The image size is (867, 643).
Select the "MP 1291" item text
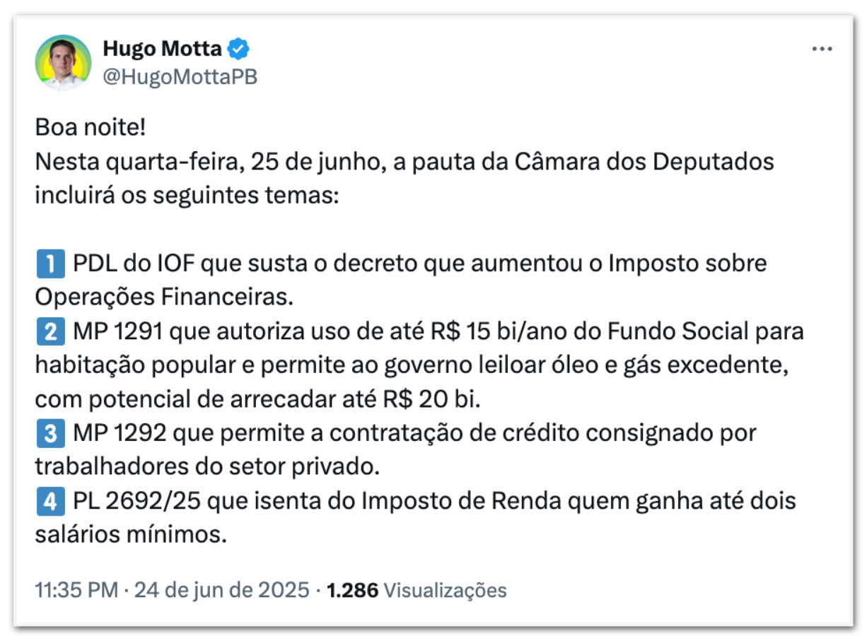coord(120,331)
